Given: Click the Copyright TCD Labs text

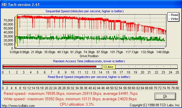Looking at the screenshot, I should (155, 105).
